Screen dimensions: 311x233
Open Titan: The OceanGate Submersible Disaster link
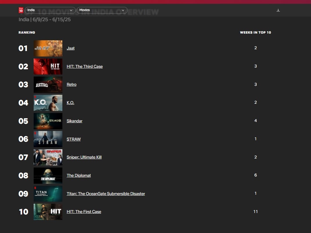click(106, 194)
